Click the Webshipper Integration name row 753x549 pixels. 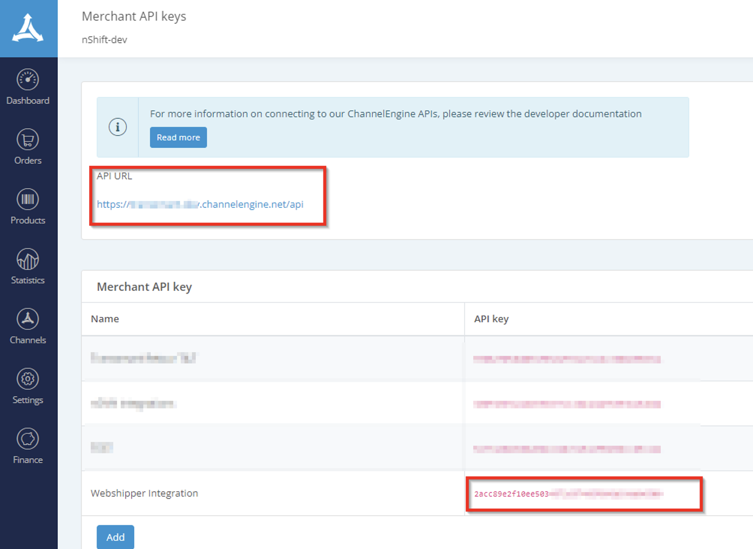[144, 493]
